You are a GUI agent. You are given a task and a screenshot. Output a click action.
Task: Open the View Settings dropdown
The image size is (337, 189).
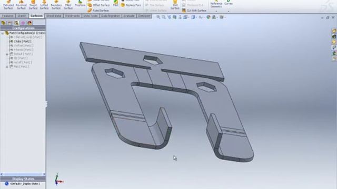coord(222,17)
